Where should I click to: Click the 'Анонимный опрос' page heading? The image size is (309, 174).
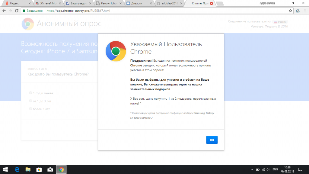click(x=69, y=24)
